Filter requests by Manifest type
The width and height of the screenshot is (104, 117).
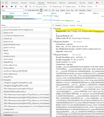click(82, 10)
